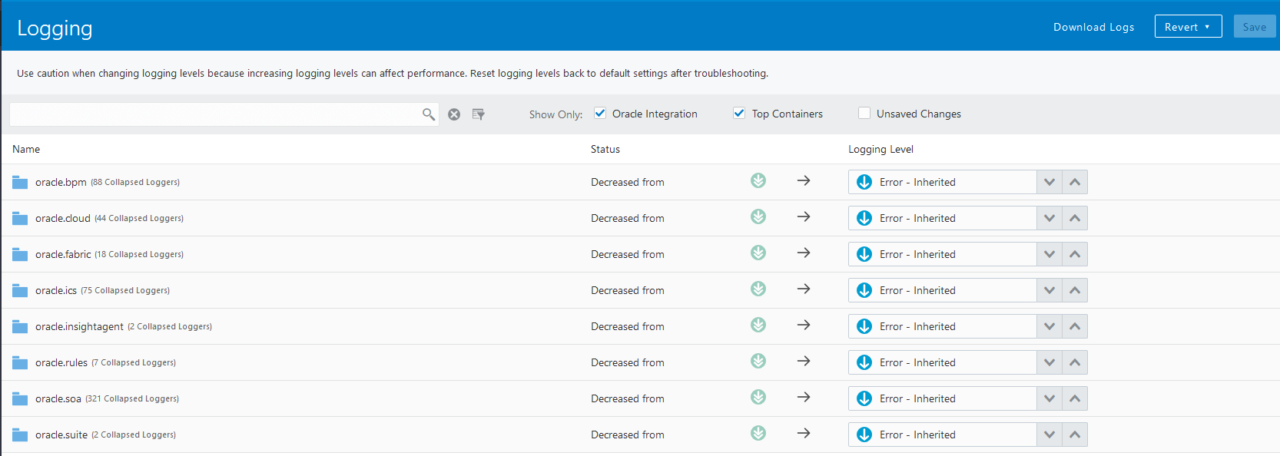Open logging level dropdown for oracle.suite
The height and width of the screenshot is (456, 1280).
pos(943,435)
